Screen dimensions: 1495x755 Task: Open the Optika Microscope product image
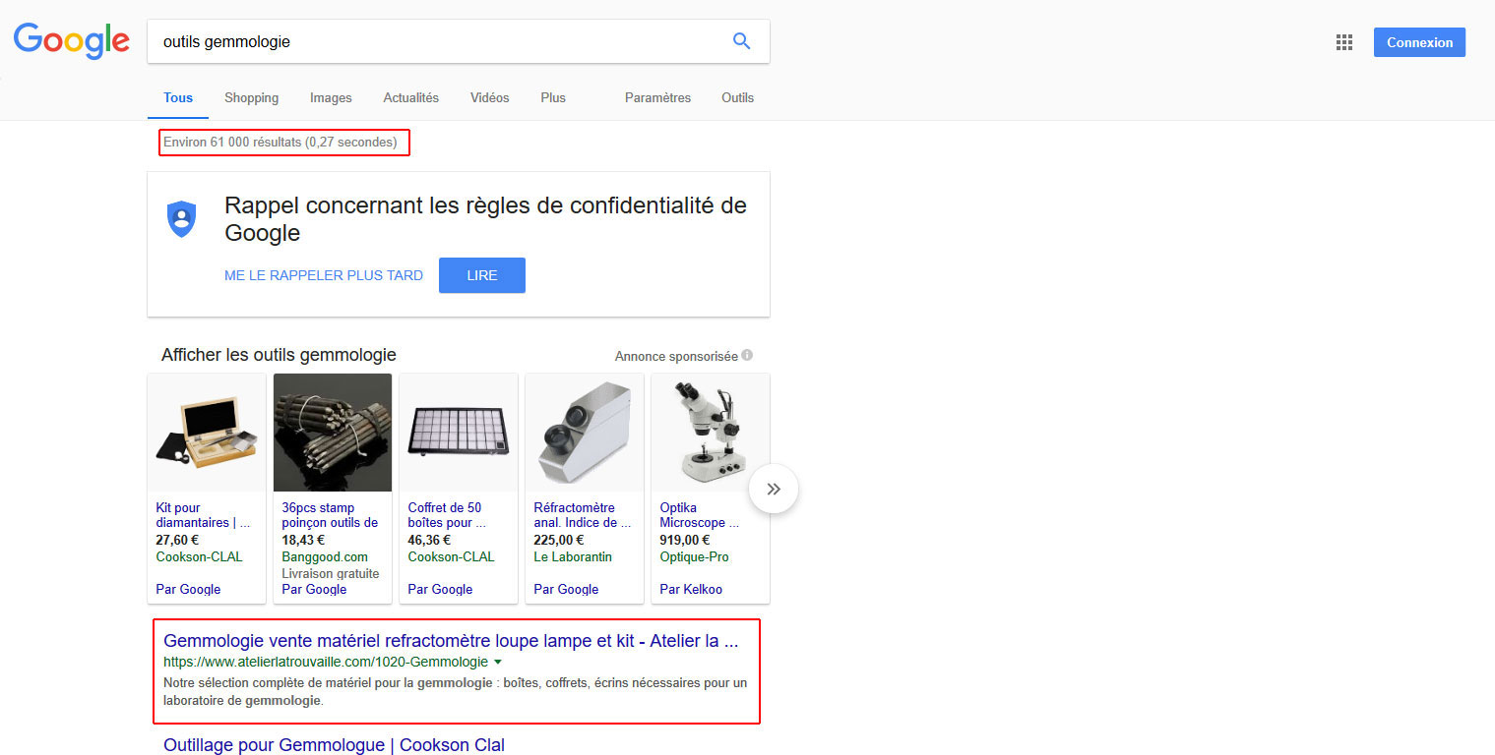(x=711, y=433)
